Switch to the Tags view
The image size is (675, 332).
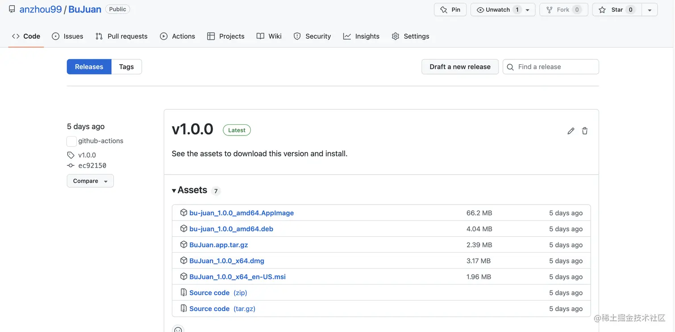(126, 67)
